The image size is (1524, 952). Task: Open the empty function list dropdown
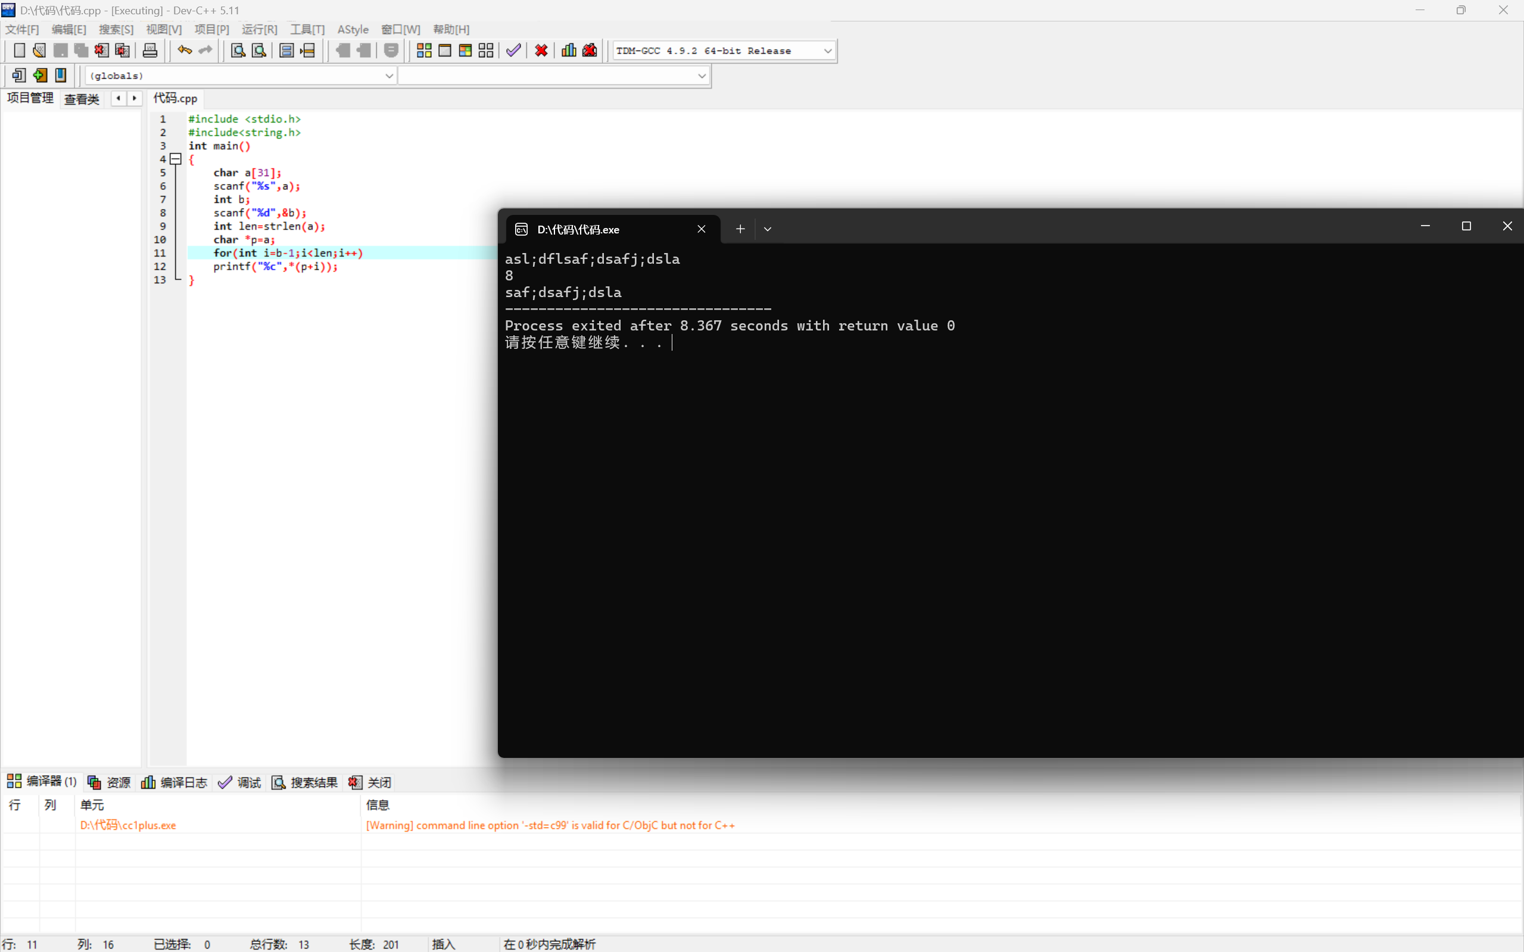pos(702,76)
